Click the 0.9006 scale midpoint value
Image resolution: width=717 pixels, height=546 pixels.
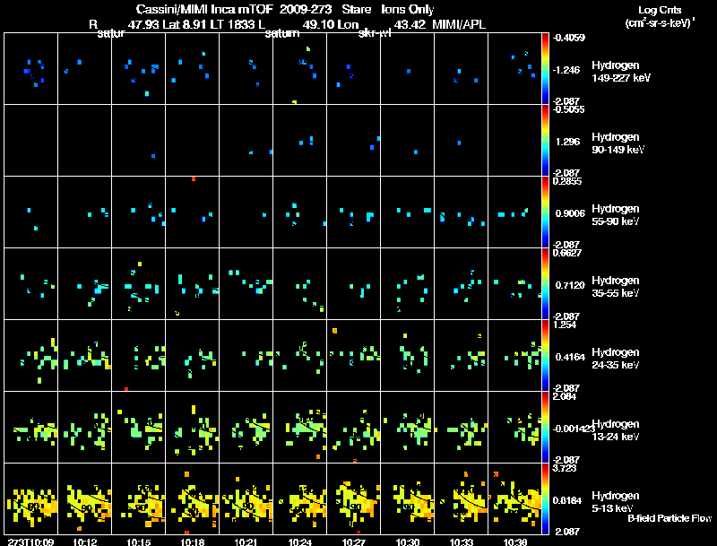570,213
